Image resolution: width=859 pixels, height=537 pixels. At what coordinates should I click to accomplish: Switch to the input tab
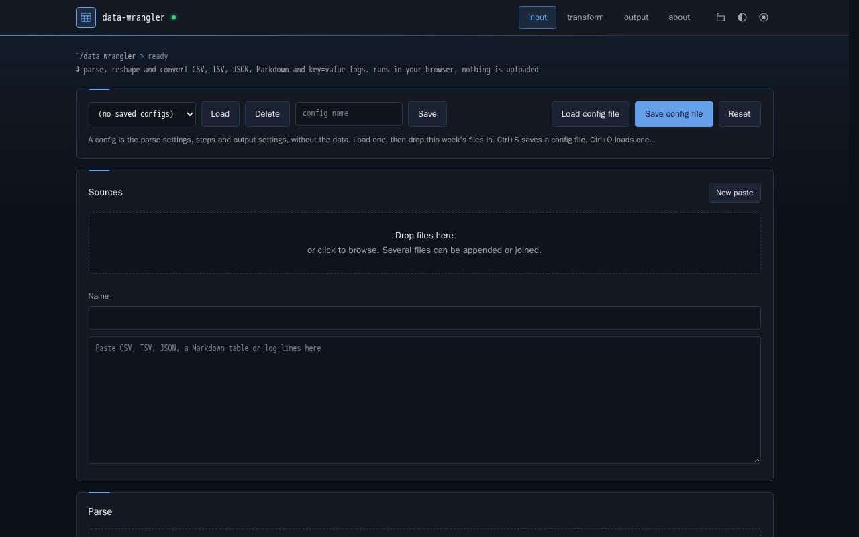[538, 17]
